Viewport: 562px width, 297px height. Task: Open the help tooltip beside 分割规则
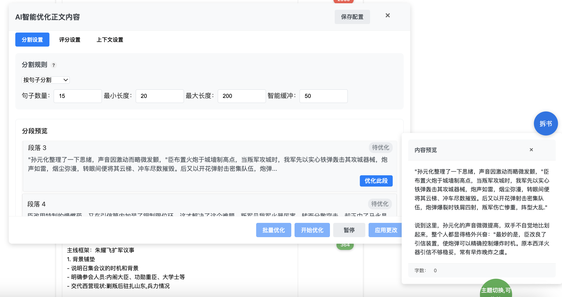coord(54,65)
